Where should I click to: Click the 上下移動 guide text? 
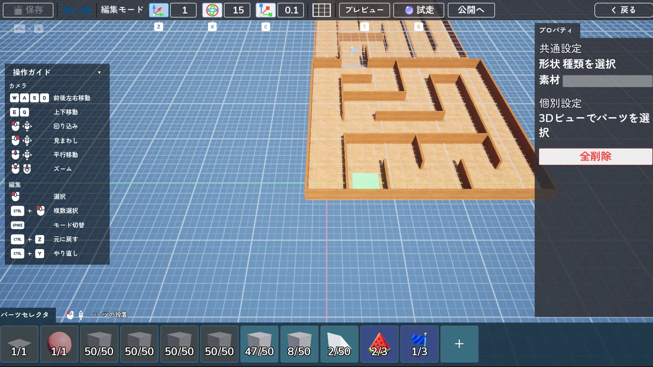66,112
